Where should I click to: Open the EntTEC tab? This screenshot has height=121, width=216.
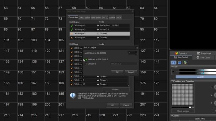pos(105,18)
